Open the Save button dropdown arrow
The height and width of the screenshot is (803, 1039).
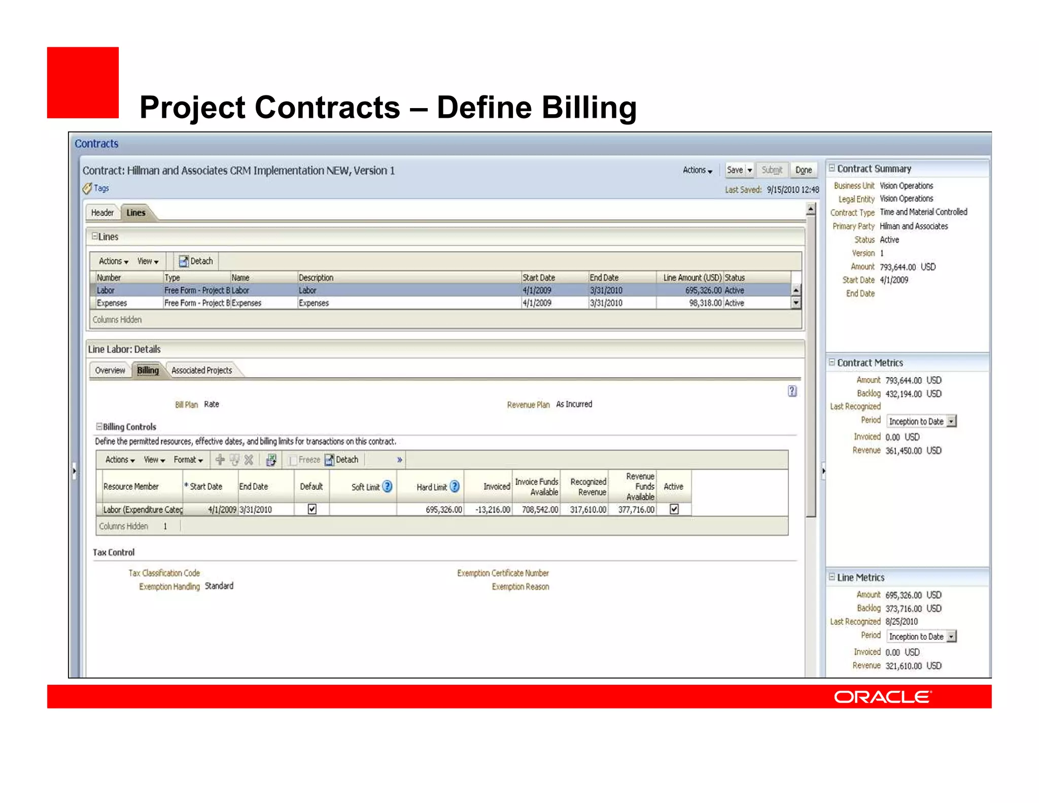[749, 170]
